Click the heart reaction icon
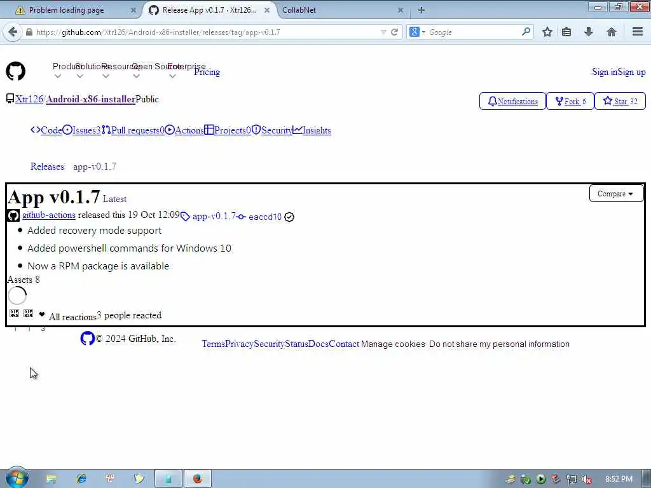 [x=42, y=314]
